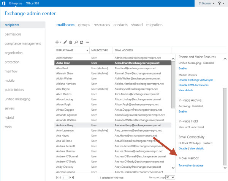Select Almaz Duggan mailbox row
This screenshot has height=181, width=228.
[x=113, y=110]
